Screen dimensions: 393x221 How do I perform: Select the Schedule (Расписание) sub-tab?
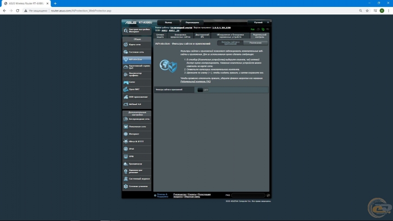tap(255, 43)
